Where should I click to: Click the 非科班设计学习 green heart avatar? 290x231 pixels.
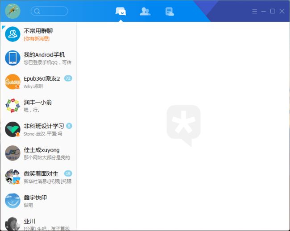click(x=12, y=129)
